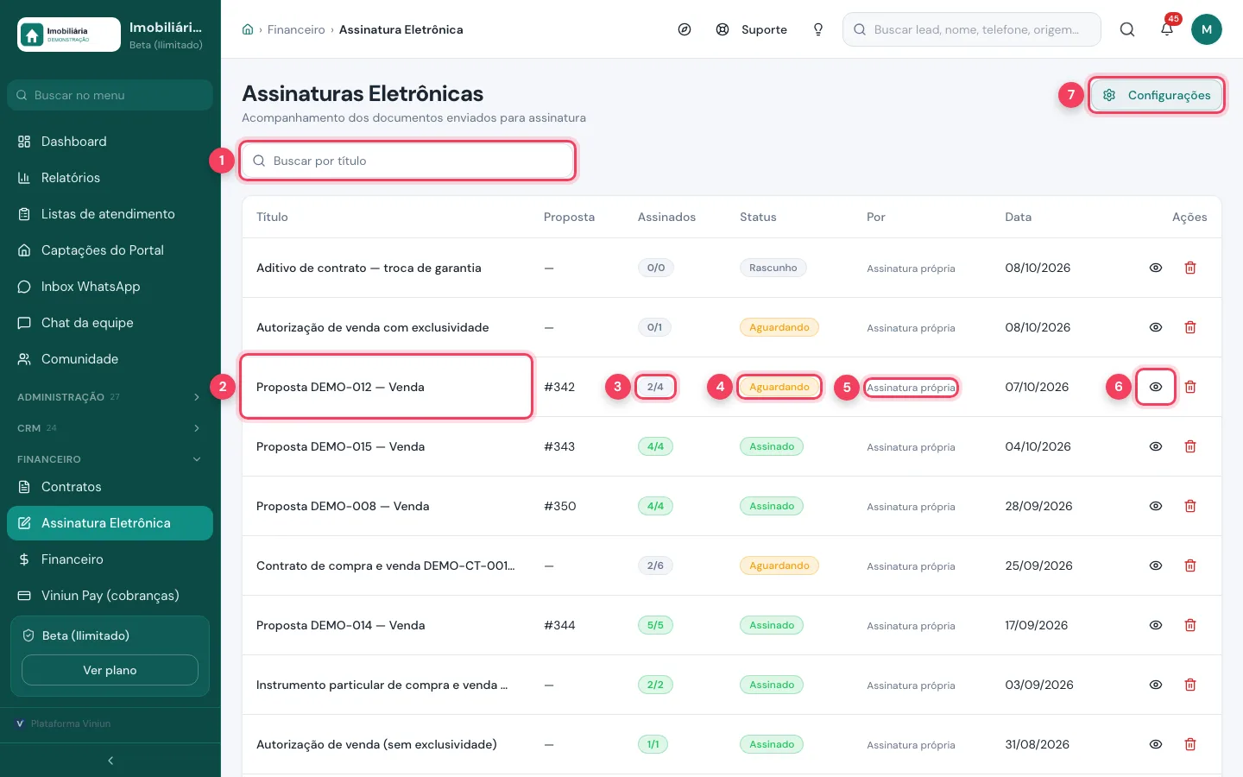The width and height of the screenshot is (1243, 777).
Task: Open Configurações button
Action: 1157,95
